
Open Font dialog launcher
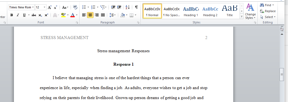[77, 22]
